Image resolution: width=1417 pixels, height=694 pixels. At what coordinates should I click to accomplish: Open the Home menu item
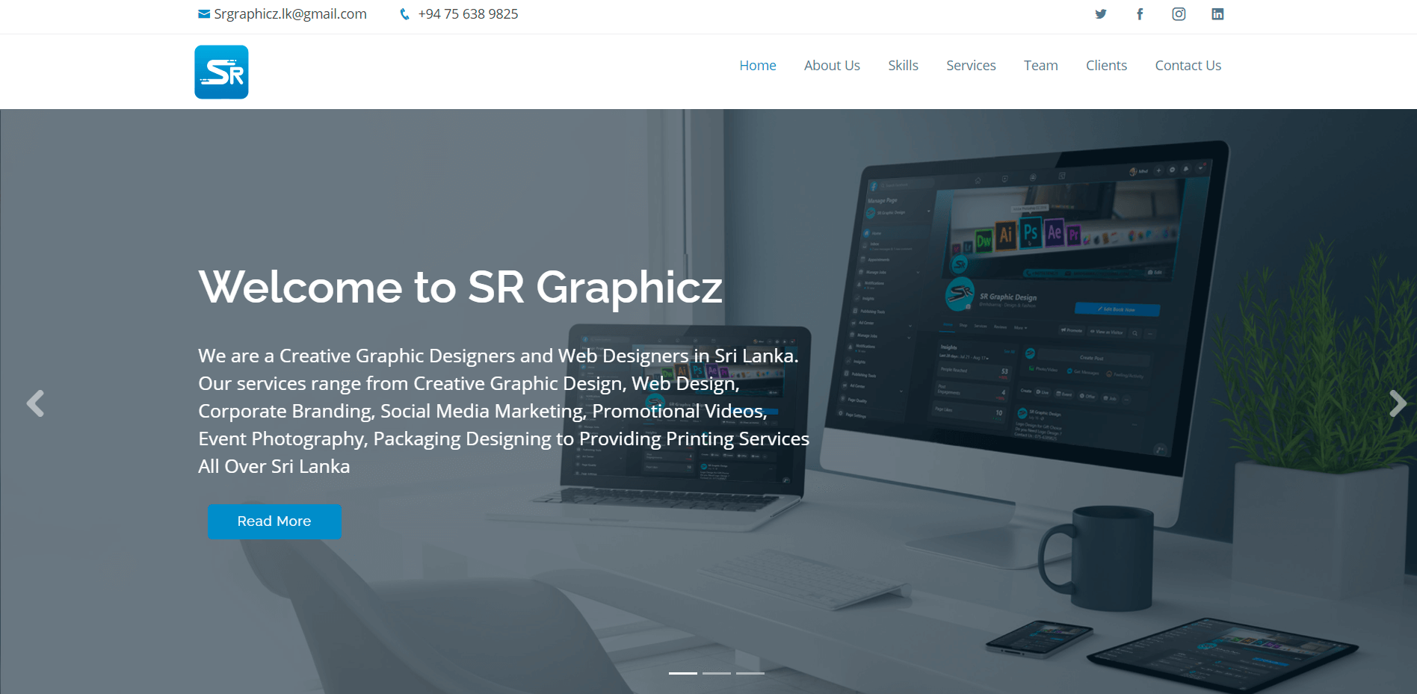pos(757,66)
